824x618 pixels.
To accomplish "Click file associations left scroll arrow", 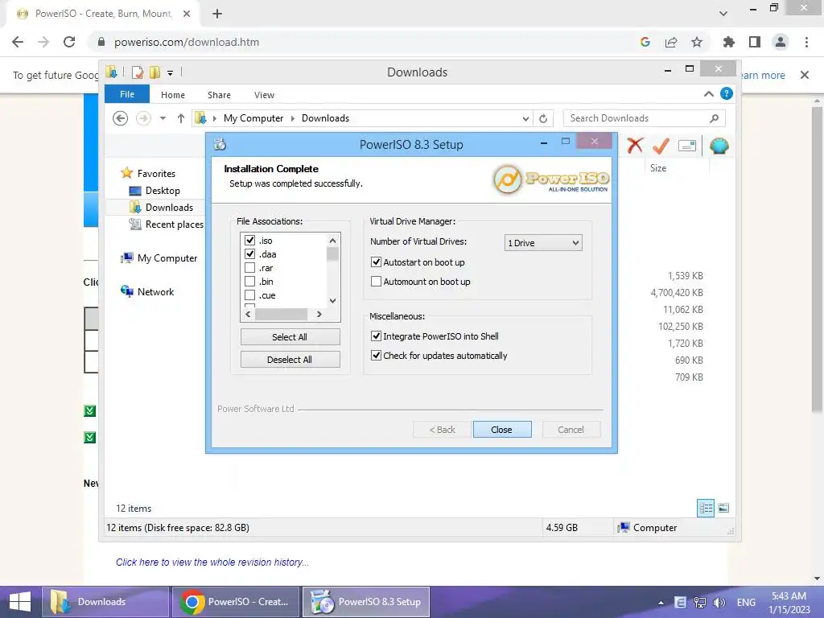I will (248, 314).
